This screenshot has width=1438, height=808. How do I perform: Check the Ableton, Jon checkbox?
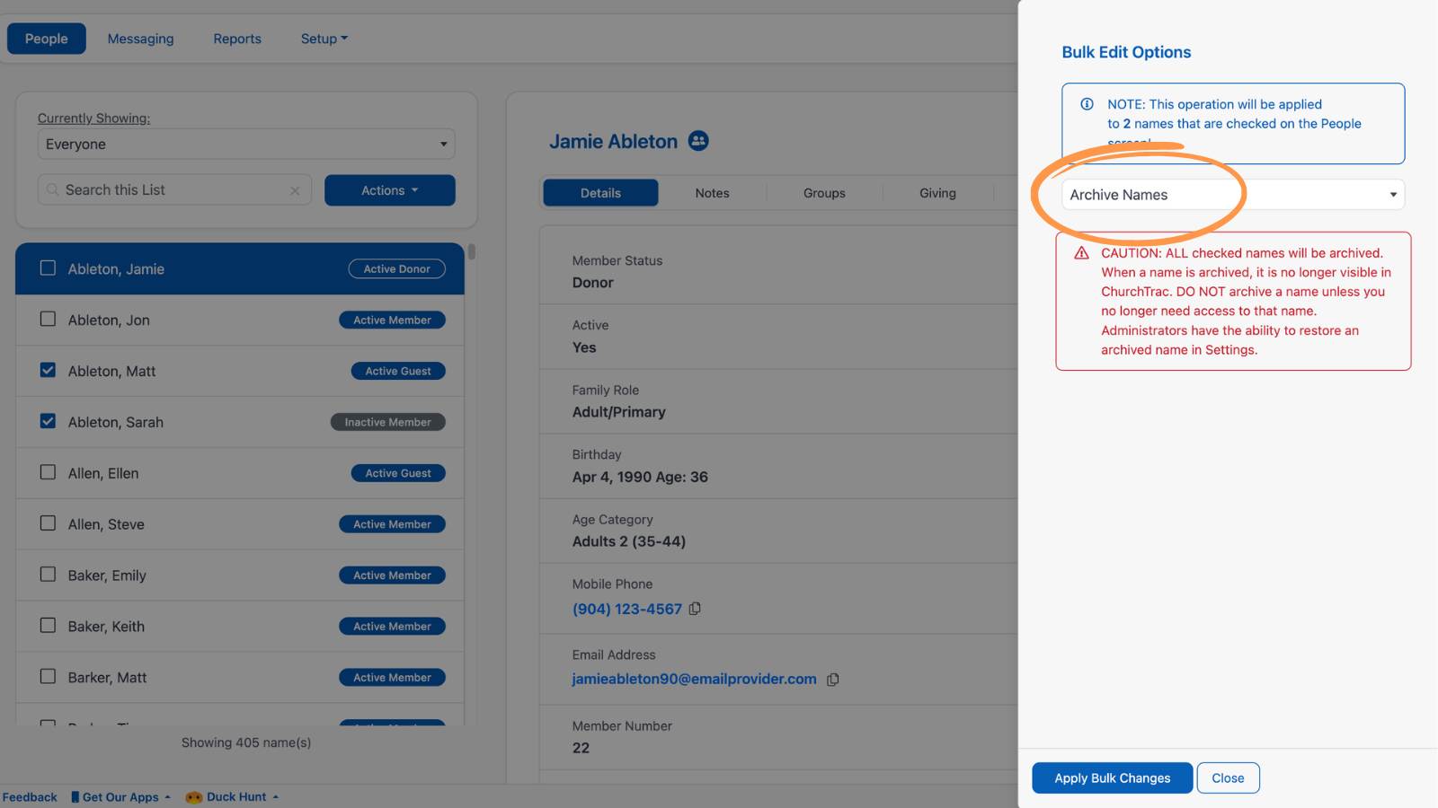pos(48,320)
